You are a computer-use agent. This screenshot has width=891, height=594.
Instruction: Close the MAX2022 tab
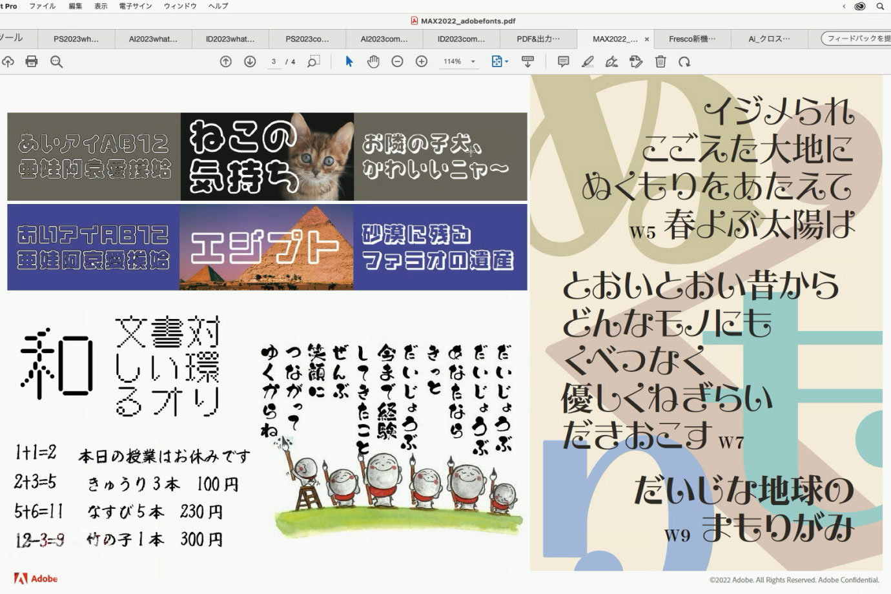pos(647,39)
